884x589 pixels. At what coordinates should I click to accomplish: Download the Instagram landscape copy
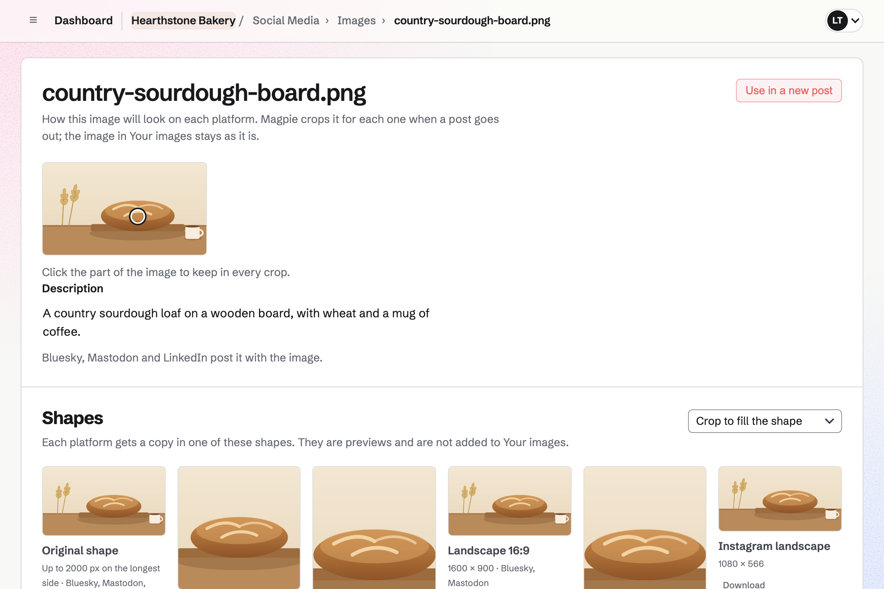click(743, 584)
